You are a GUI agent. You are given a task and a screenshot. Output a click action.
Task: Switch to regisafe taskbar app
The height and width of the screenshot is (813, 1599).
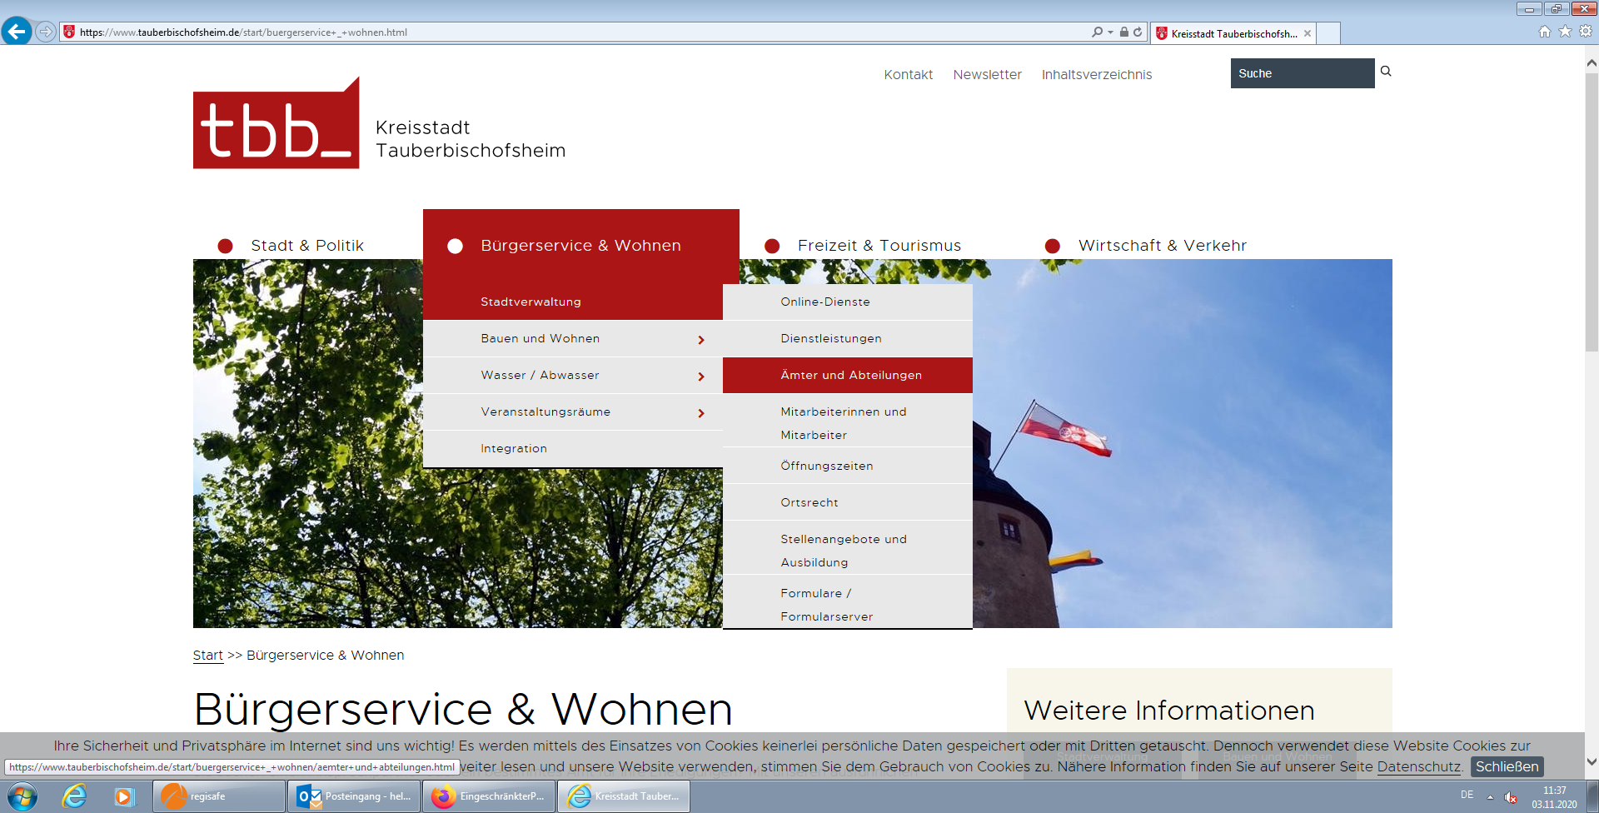tap(219, 796)
